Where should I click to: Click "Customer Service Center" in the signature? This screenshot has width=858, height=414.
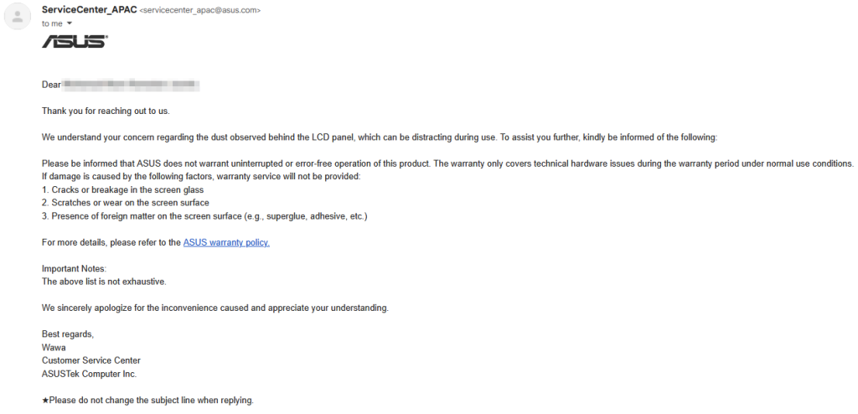point(91,360)
